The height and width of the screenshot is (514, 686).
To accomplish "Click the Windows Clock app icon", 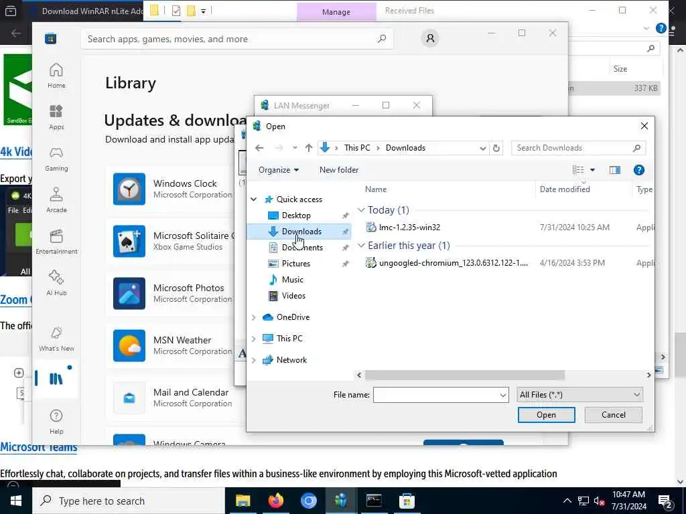I will pyautogui.click(x=129, y=189).
